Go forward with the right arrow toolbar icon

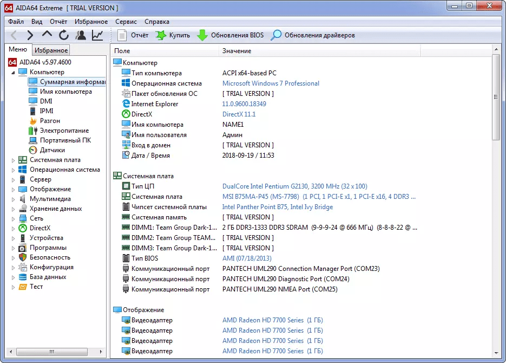click(x=30, y=35)
